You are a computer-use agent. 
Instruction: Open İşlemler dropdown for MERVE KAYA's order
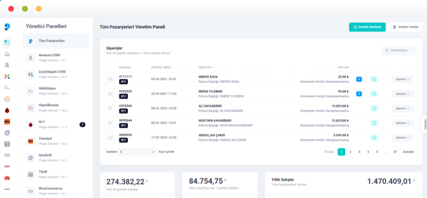pos(403,79)
